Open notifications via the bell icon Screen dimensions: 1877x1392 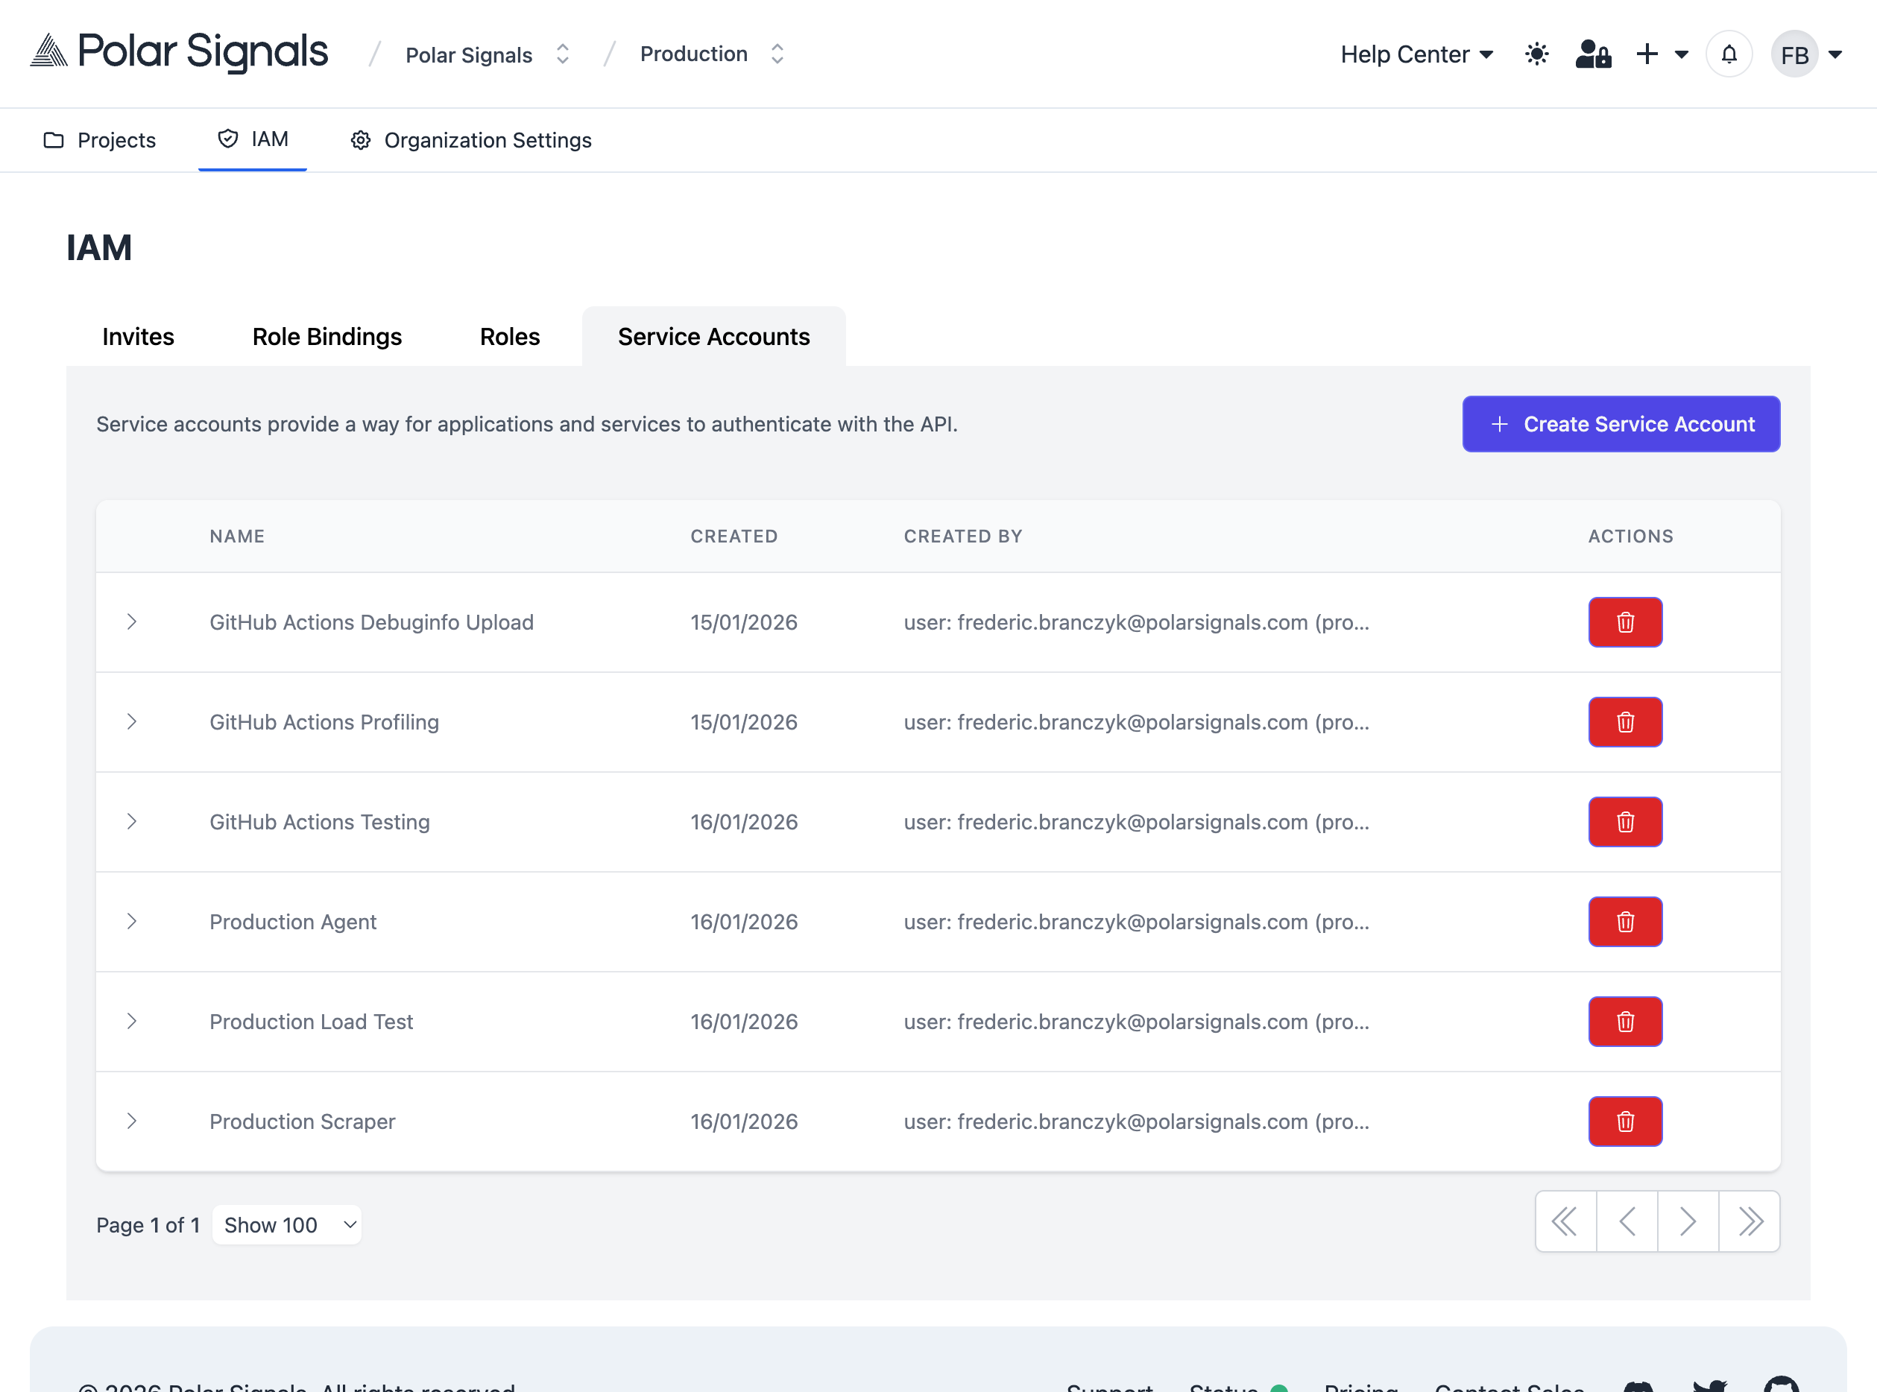point(1729,54)
